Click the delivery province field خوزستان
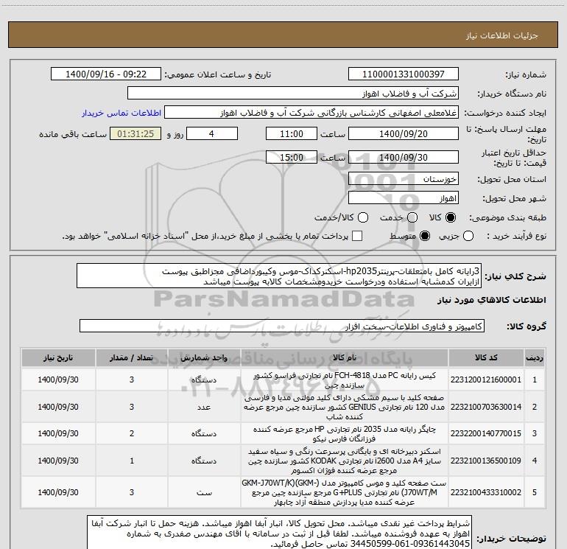567x549 pixels. click(404, 178)
